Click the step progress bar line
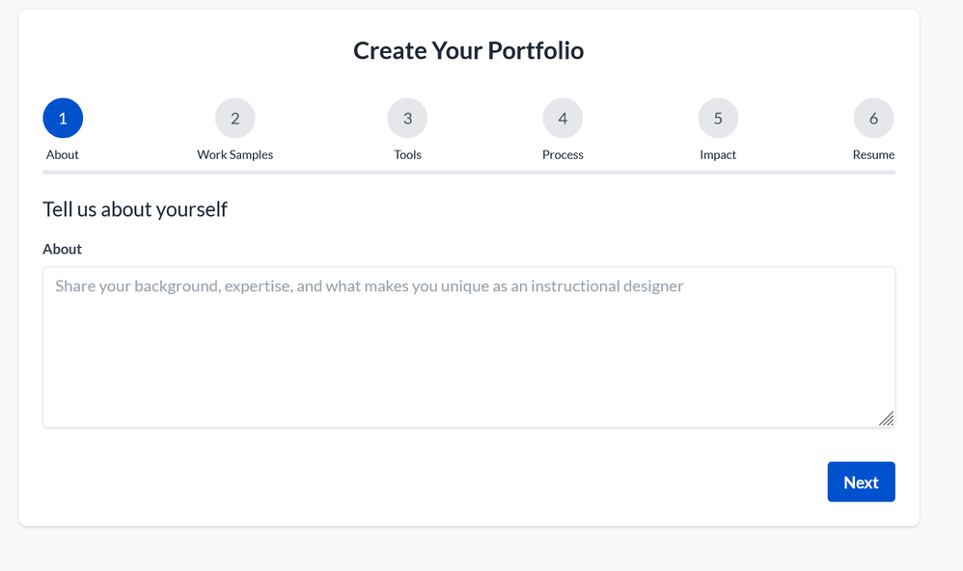963x571 pixels. pos(468,173)
